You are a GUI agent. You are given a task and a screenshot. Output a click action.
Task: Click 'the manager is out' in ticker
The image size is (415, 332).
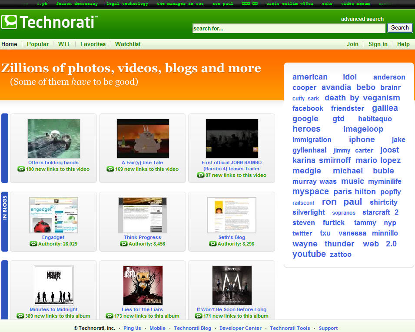click(180, 4)
